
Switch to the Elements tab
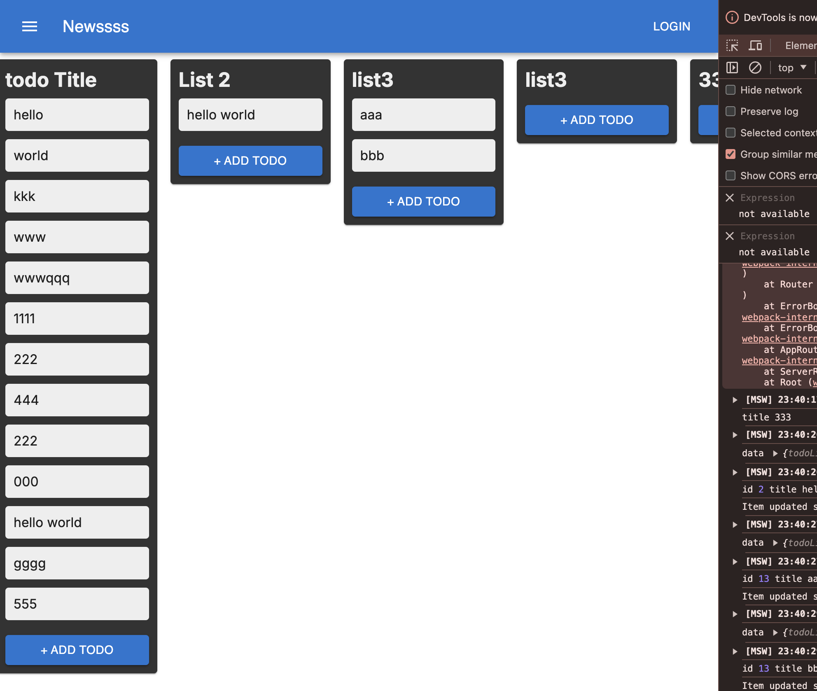(800, 45)
